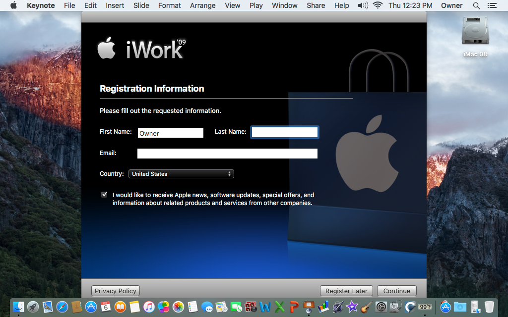Image resolution: width=508 pixels, height=317 pixels.
Task: Open Microsoft Word blue W icon
Action: tap(265, 307)
